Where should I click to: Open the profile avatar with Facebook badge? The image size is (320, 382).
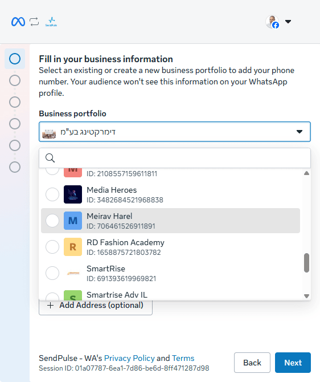(272, 22)
